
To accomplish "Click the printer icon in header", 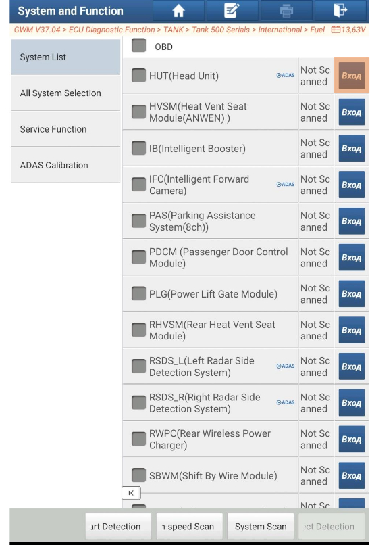I will [286, 11].
